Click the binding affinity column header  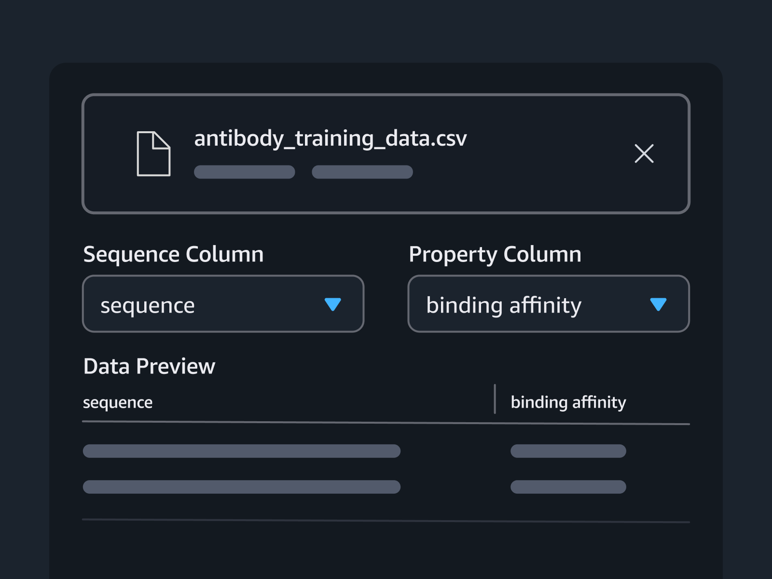[568, 402]
